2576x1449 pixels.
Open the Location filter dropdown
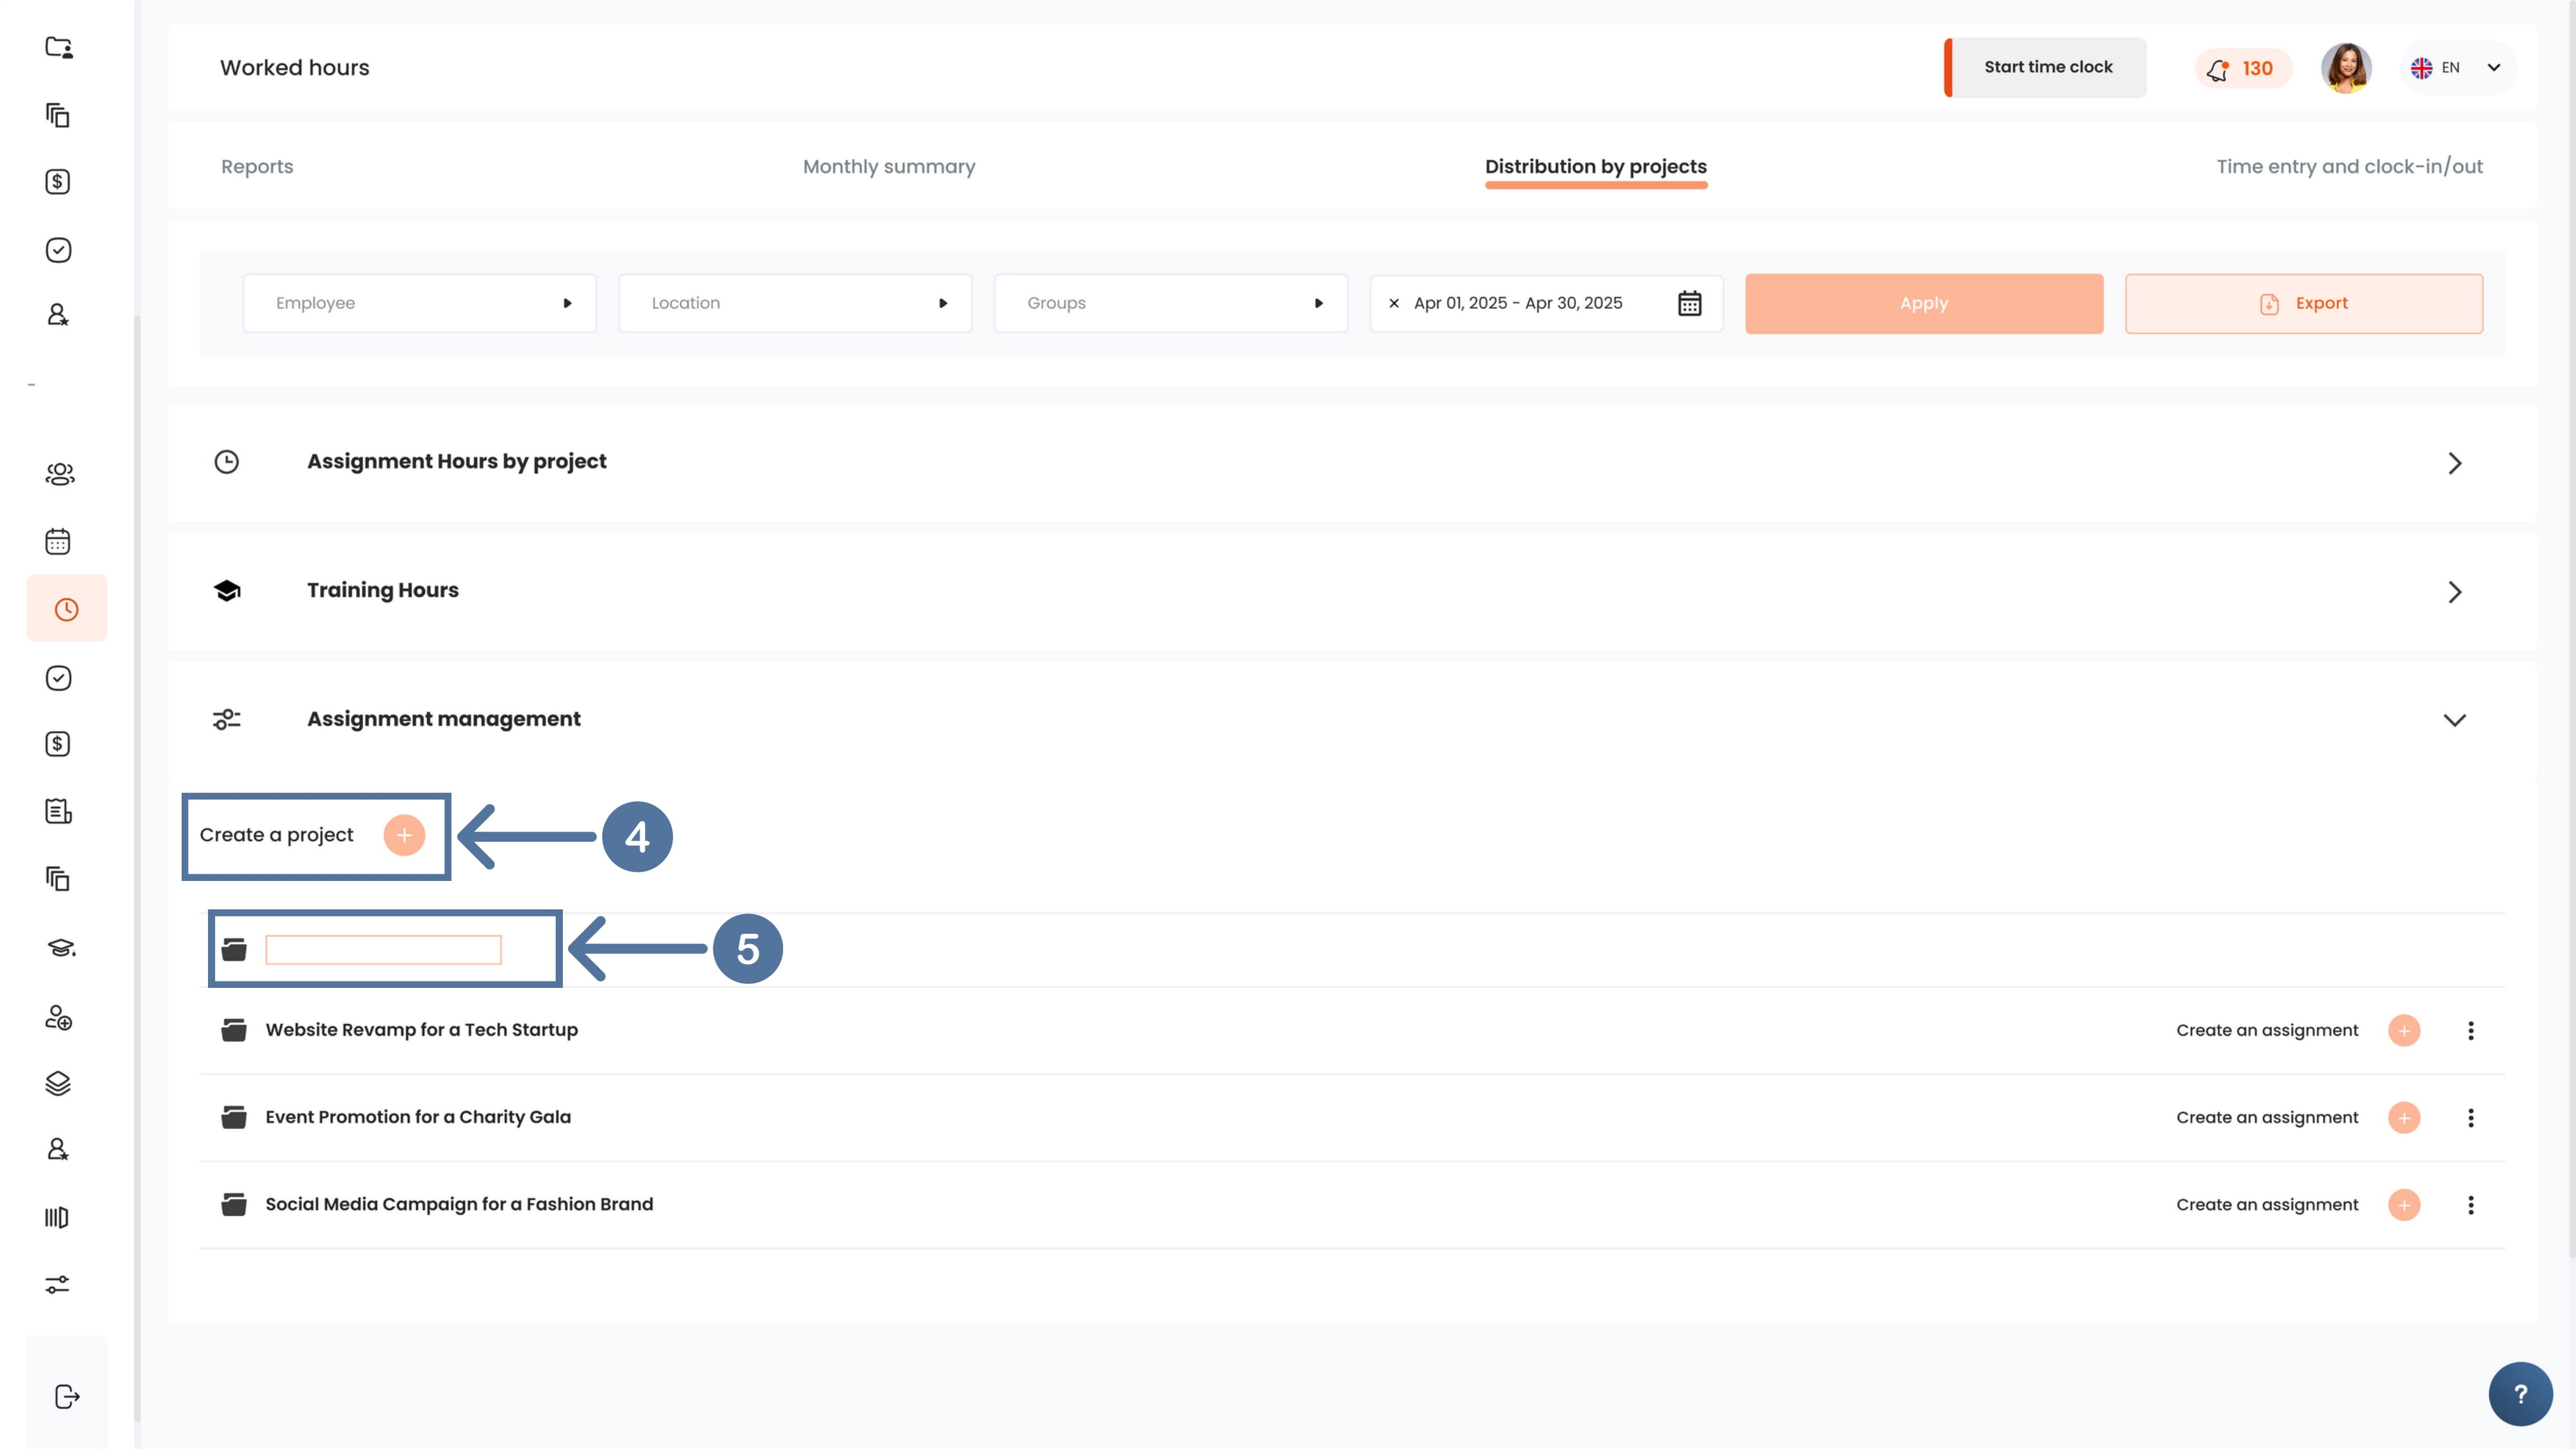795,303
